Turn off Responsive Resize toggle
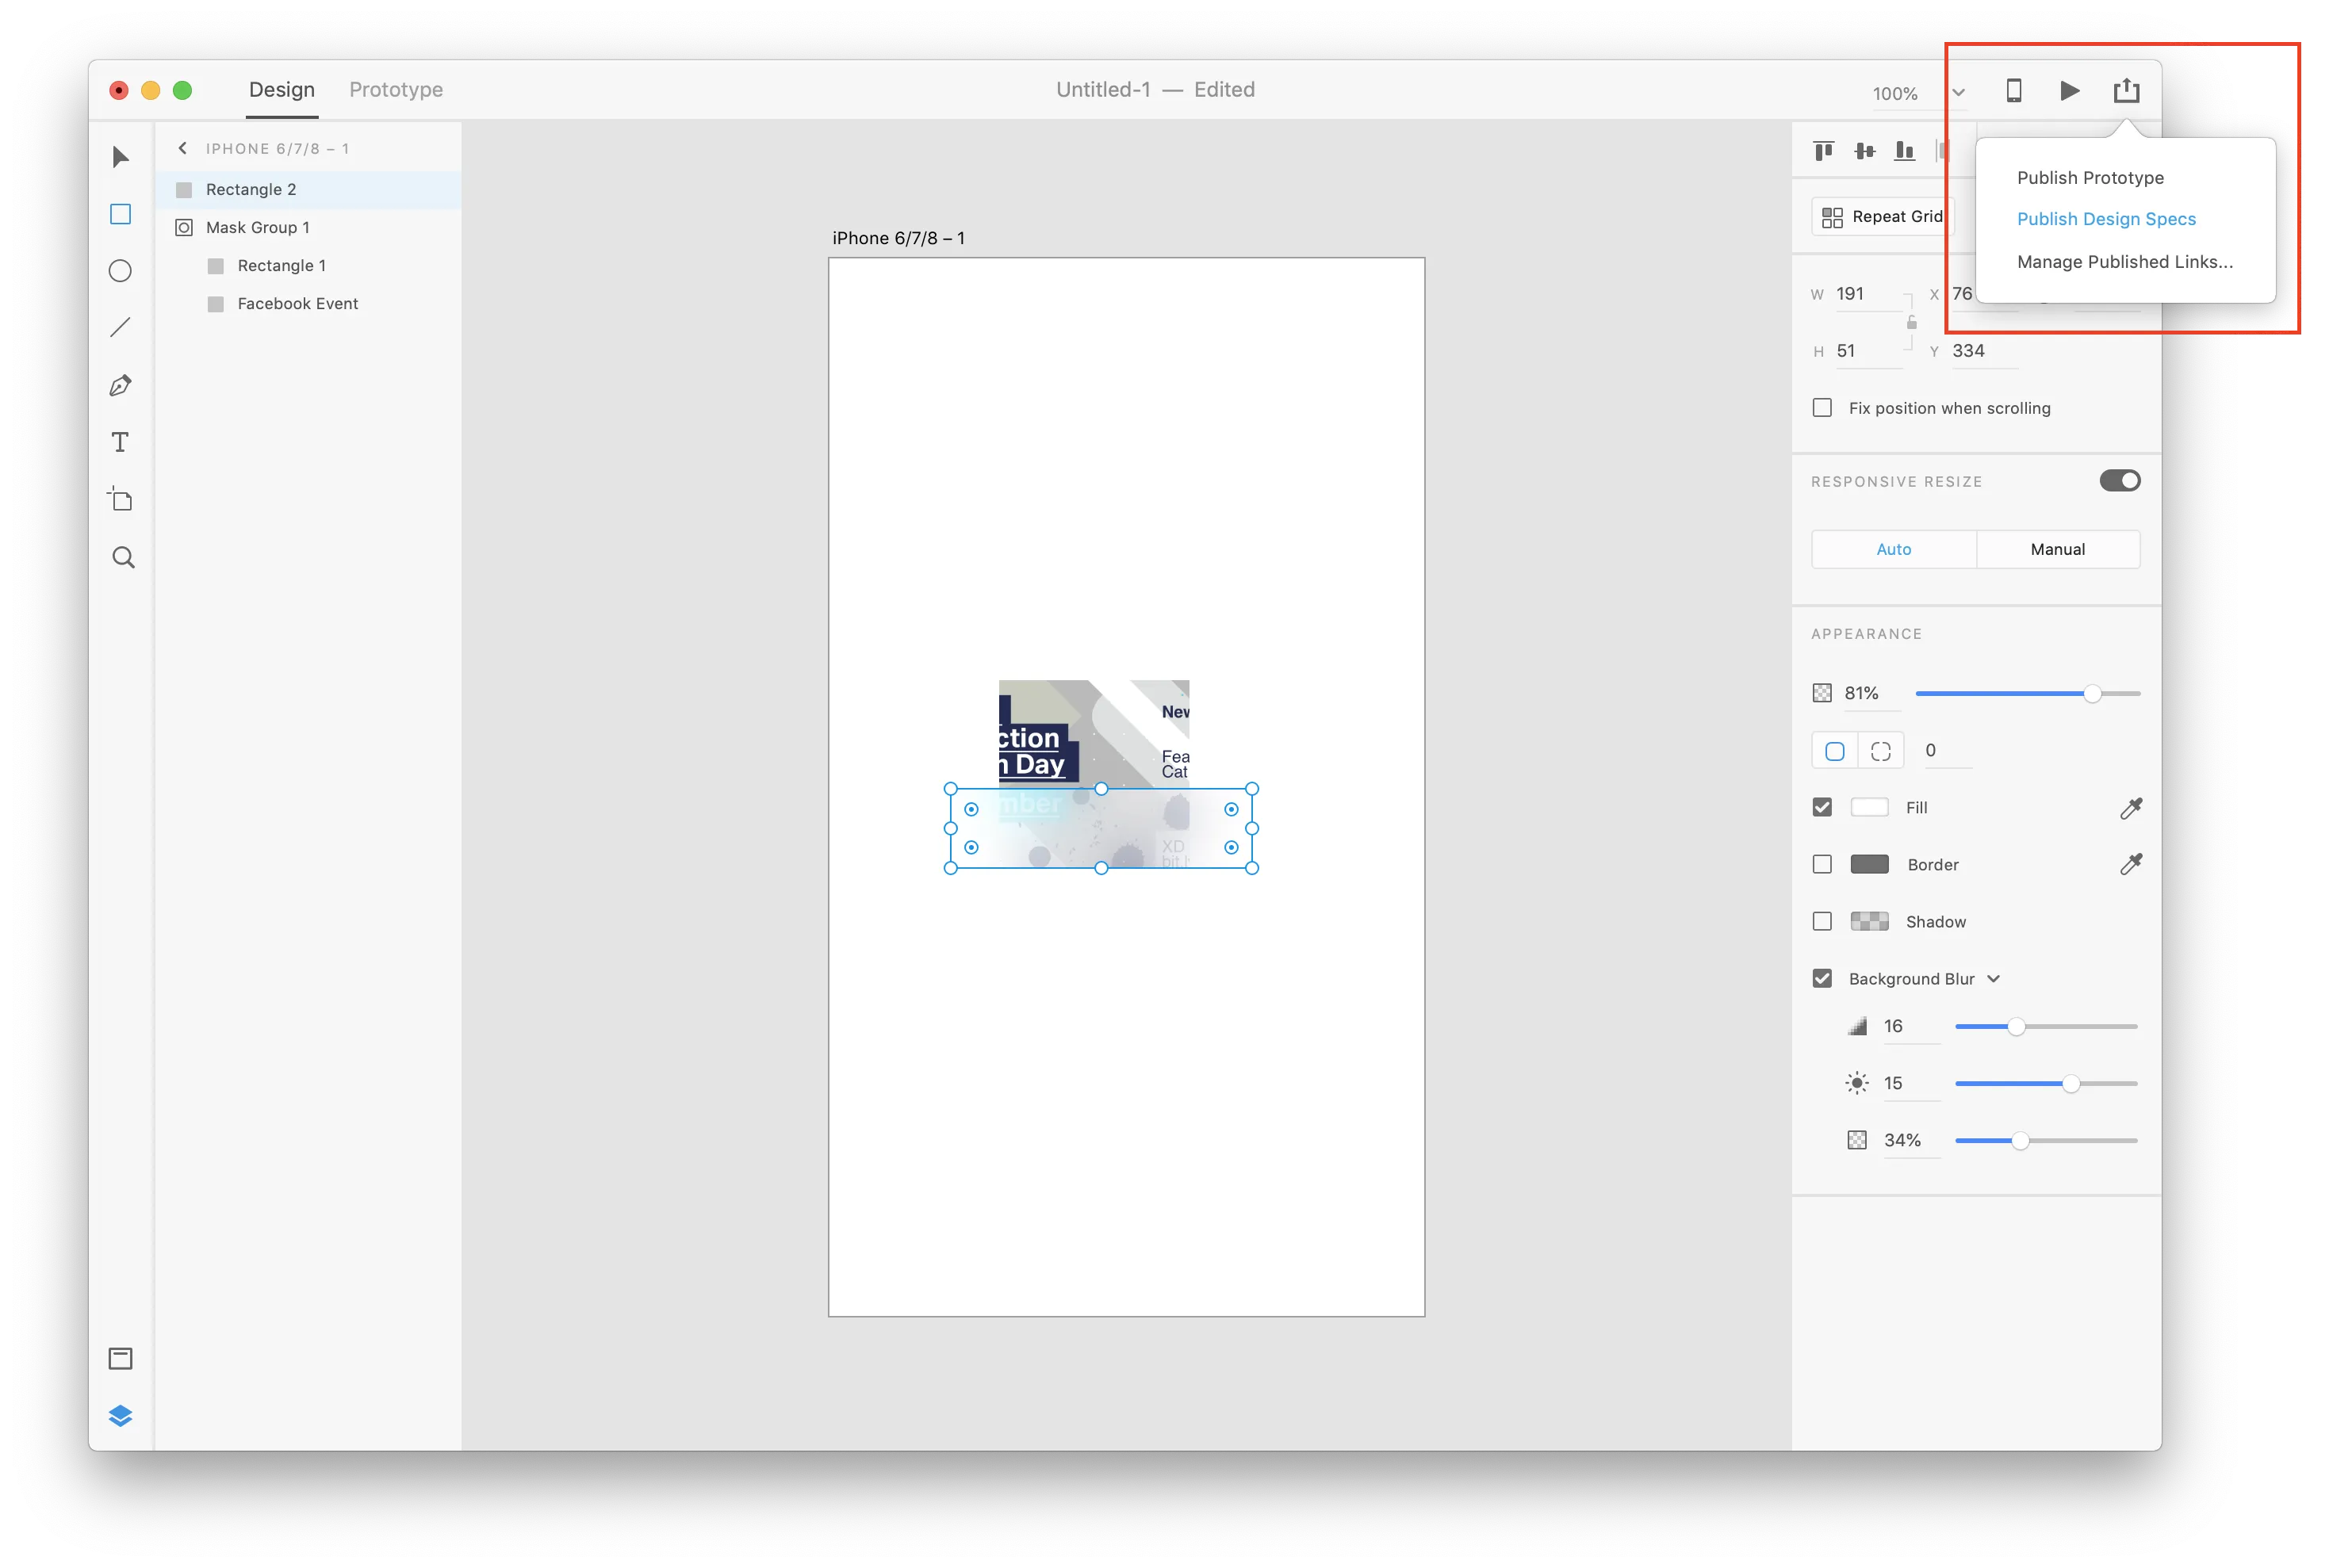Screen dimensions: 2333x1568 pos(2119,481)
